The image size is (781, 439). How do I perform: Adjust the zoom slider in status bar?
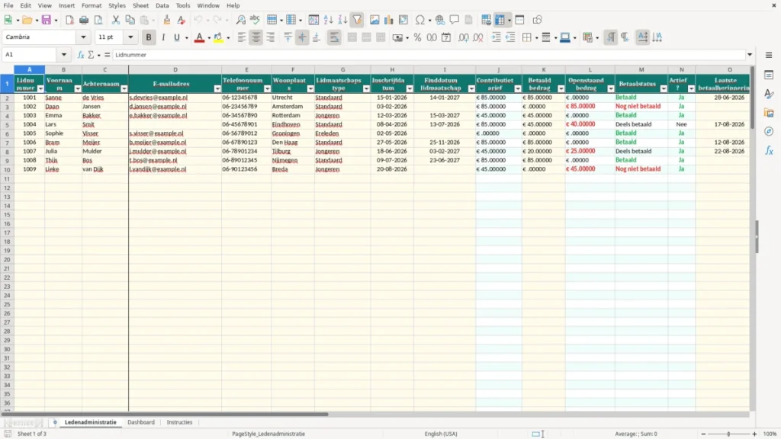pyautogui.click(x=728, y=434)
